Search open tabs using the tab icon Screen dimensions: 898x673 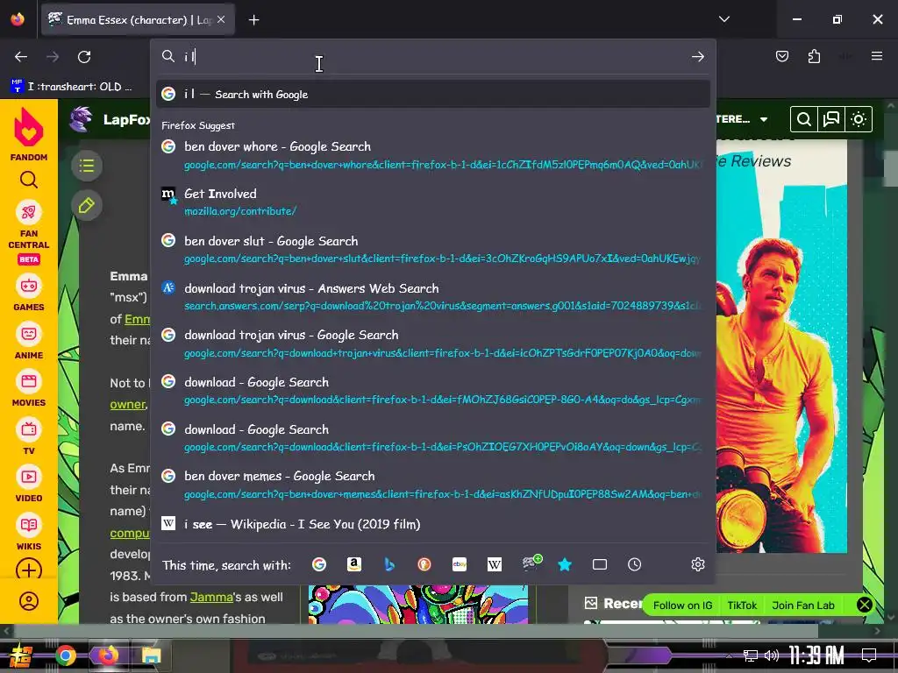[600, 565]
